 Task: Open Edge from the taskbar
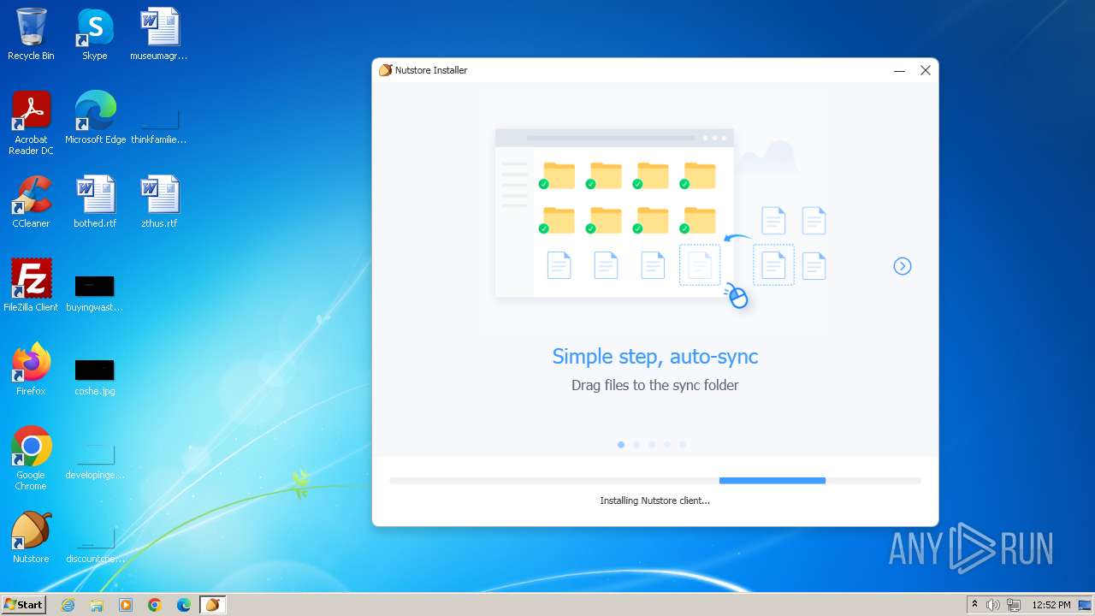(x=184, y=605)
